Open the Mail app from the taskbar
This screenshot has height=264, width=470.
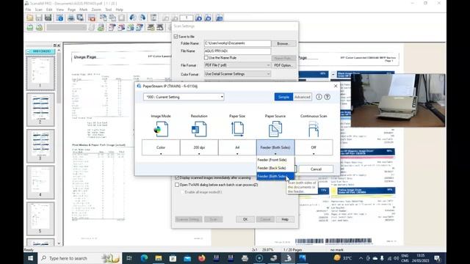pyautogui.click(x=187, y=258)
